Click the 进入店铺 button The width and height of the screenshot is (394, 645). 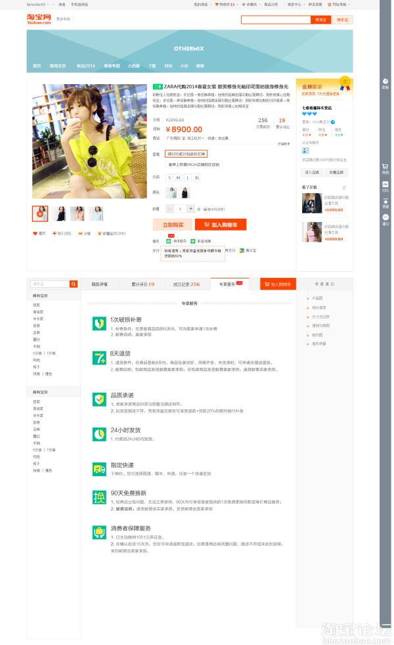click(x=312, y=172)
